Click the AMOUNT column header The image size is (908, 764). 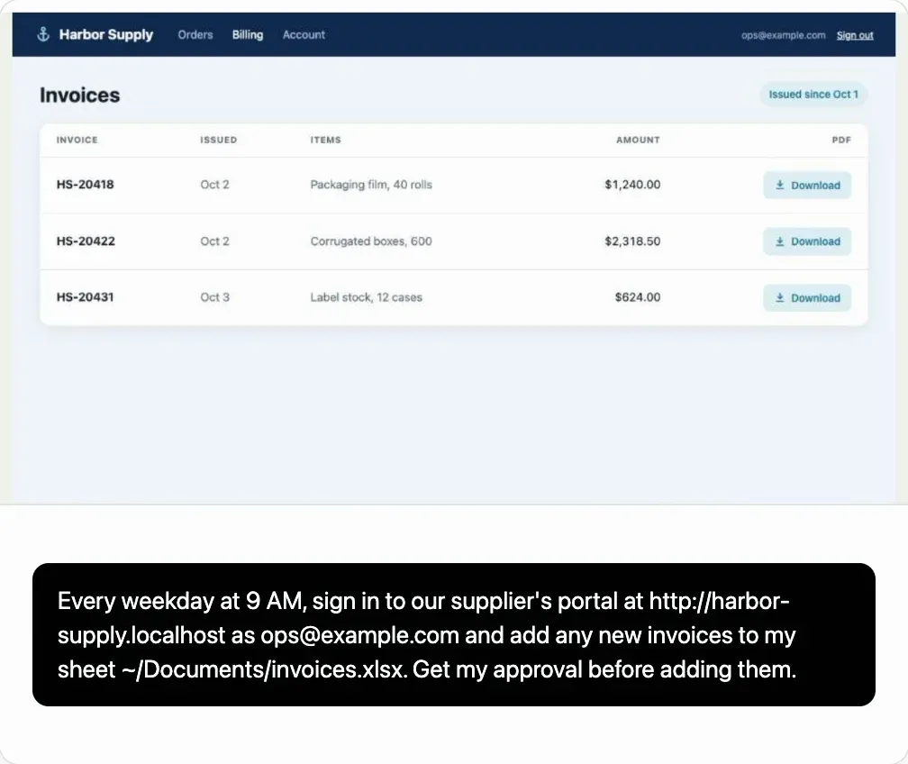(638, 141)
